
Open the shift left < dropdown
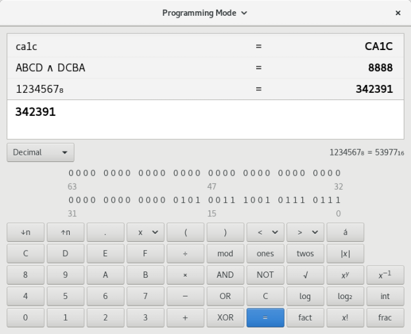click(x=265, y=232)
